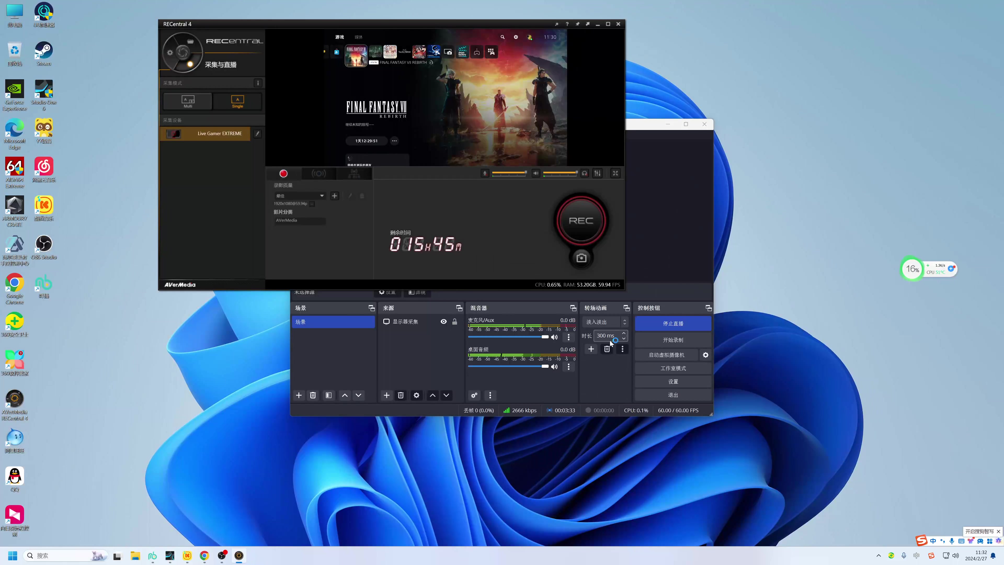Open RECentral media folder icon on dial

click(190, 41)
